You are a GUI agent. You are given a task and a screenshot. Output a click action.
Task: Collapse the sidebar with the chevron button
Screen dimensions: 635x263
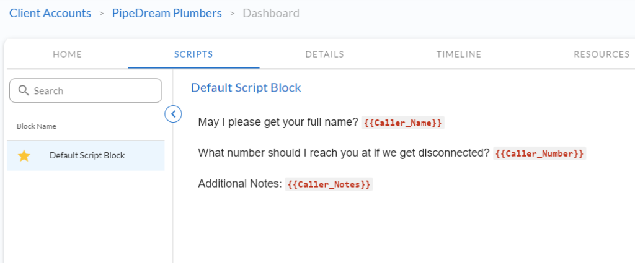click(173, 114)
